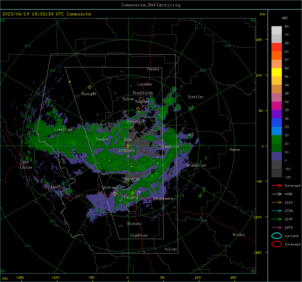The height and width of the screenshot is (282, 302).
Task: Click the yellow diamond marker below RedDeer
Action: click(x=138, y=109)
